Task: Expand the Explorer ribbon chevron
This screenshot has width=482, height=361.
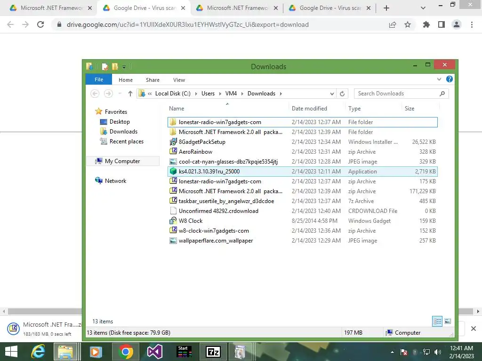Action: pos(439,79)
